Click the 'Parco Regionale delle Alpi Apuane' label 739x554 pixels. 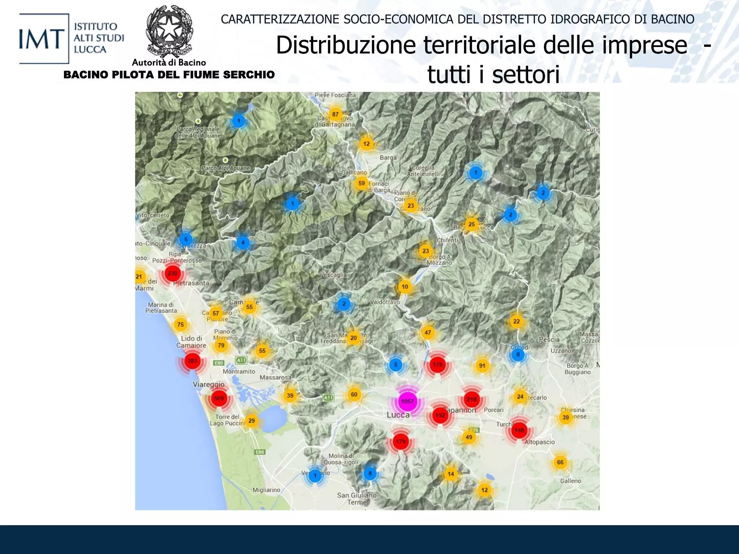point(198,132)
